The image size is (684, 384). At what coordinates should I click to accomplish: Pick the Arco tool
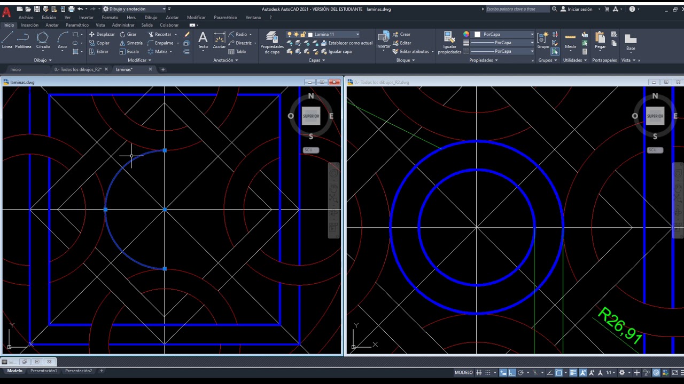click(63, 40)
